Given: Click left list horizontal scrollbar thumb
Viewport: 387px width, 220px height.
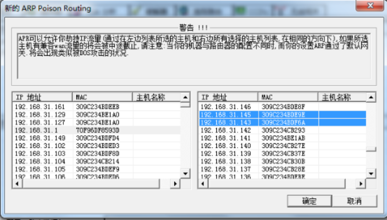Looking at the screenshot, I should [x=91, y=184].
